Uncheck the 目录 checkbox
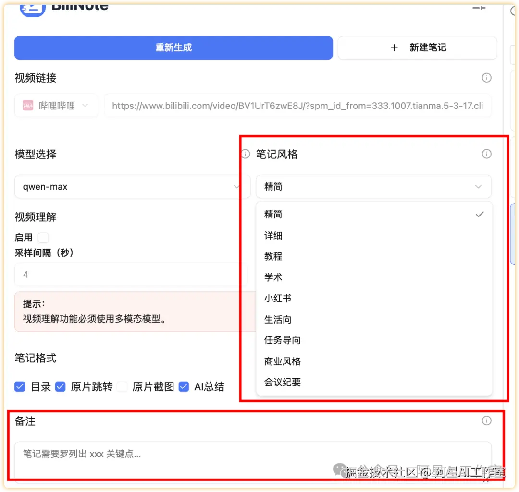This screenshot has width=519, height=492. pos(20,386)
